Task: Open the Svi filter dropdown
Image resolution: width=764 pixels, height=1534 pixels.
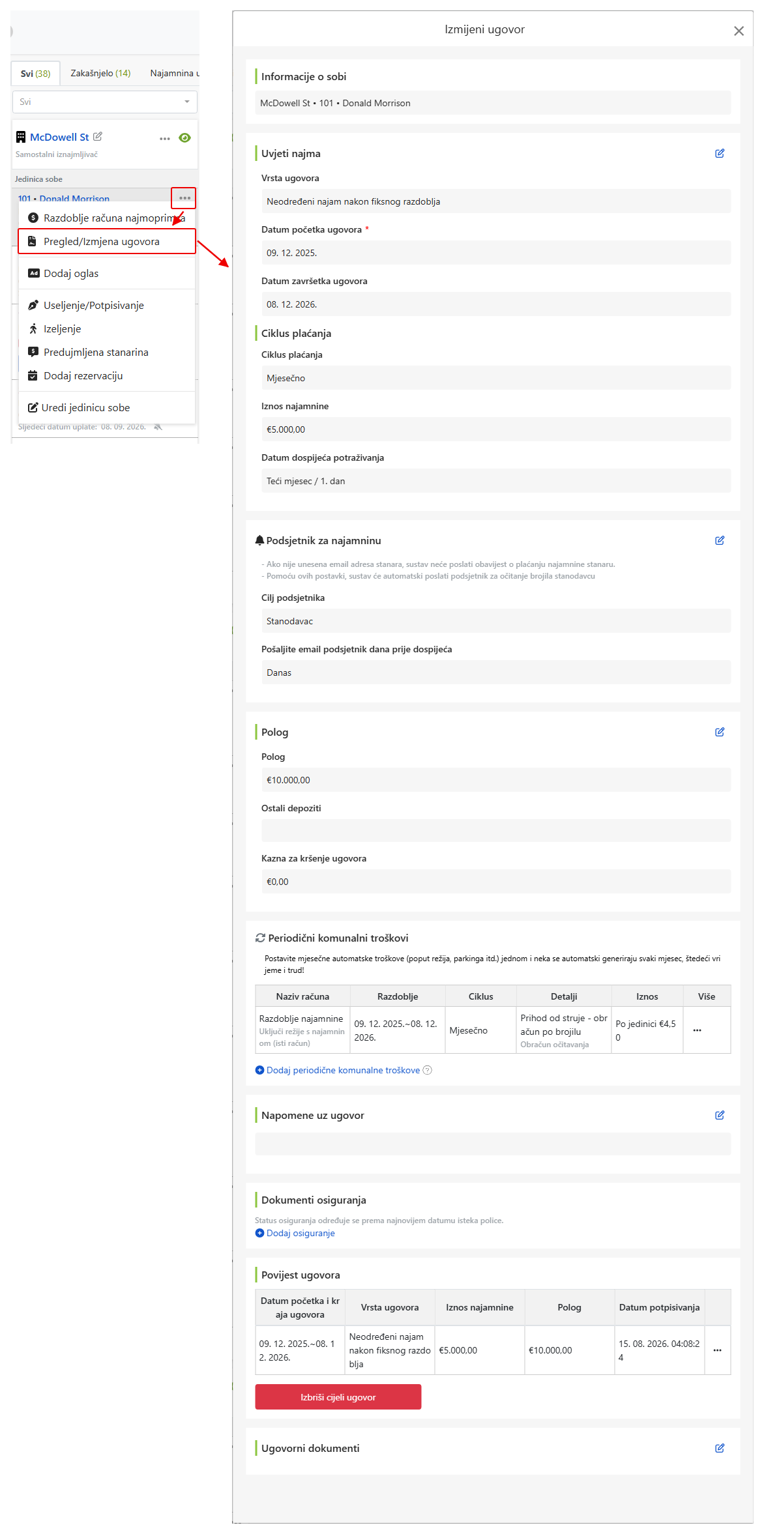Action: point(105,102)
